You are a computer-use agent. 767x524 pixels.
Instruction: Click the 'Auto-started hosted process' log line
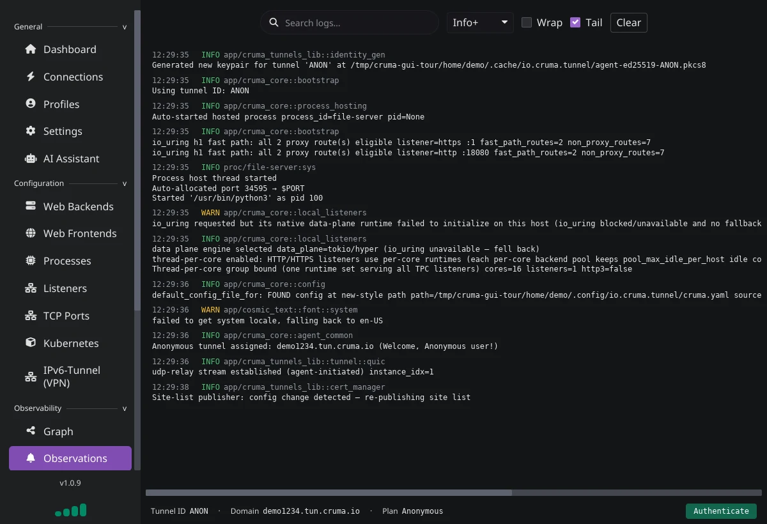pos(288,116)
